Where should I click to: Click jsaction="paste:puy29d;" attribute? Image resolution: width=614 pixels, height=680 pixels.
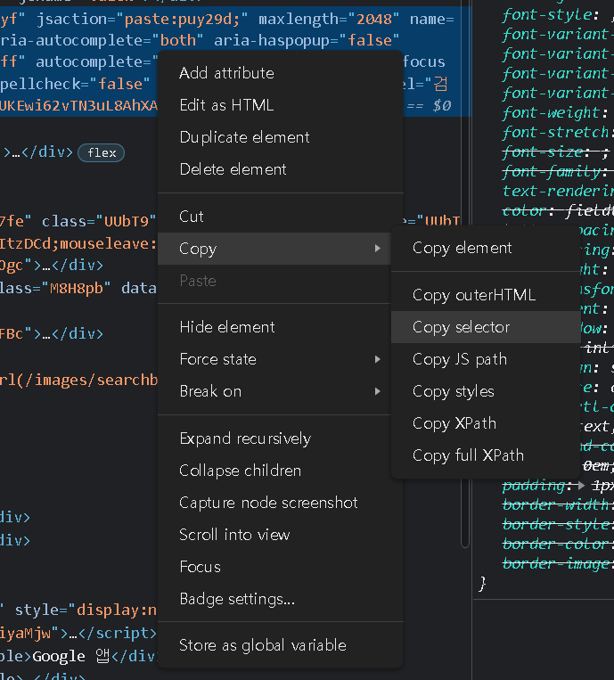143,19
